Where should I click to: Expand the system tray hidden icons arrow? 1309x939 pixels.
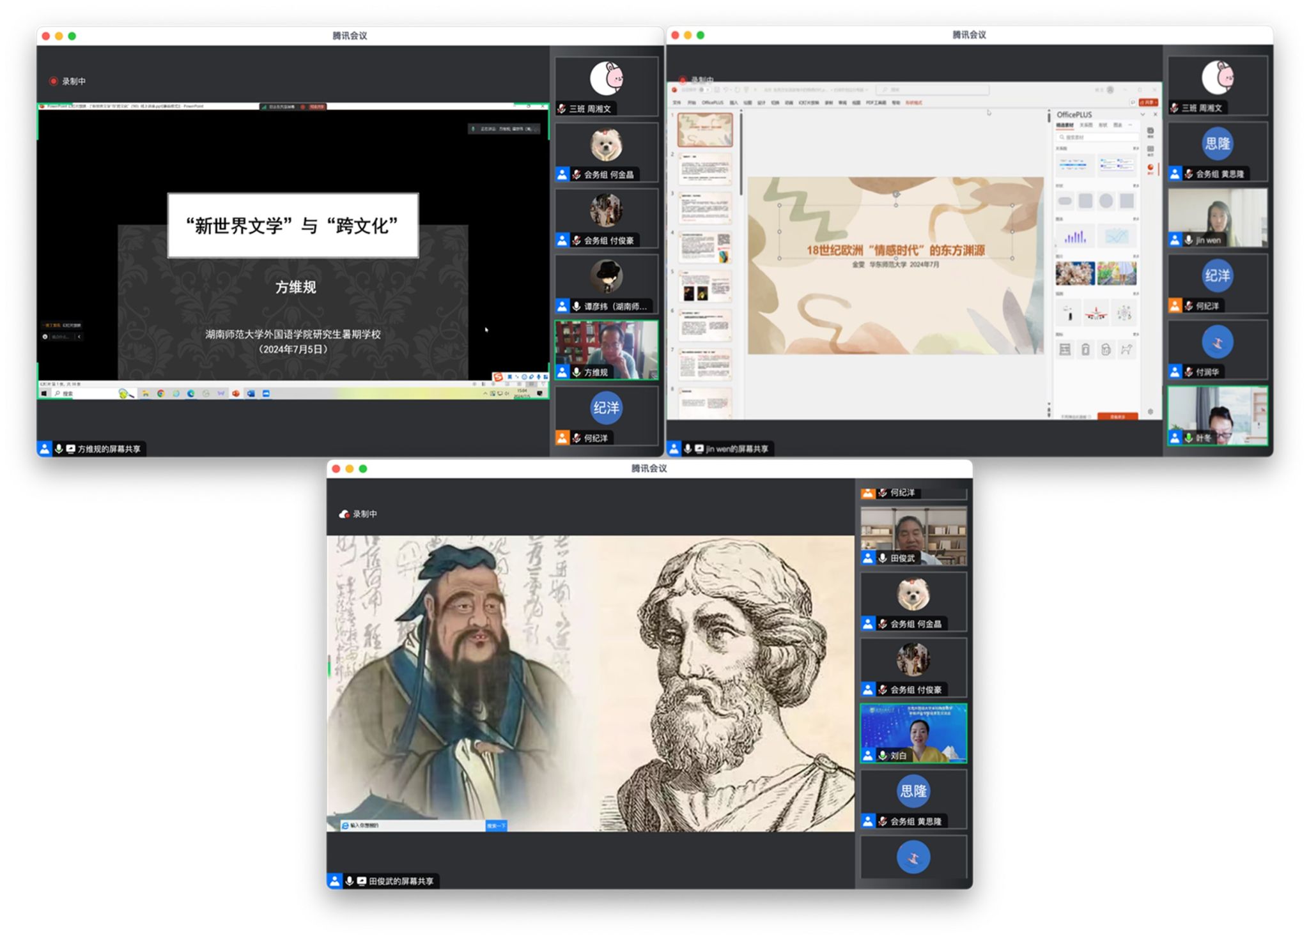pyautogui.click(x=485, y=393)
